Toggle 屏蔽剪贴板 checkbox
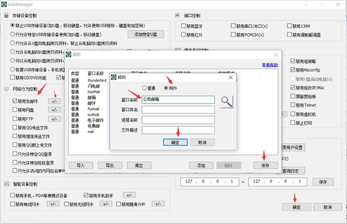The image size is (347, 224). pyautogui.click(x=293, y=96)
